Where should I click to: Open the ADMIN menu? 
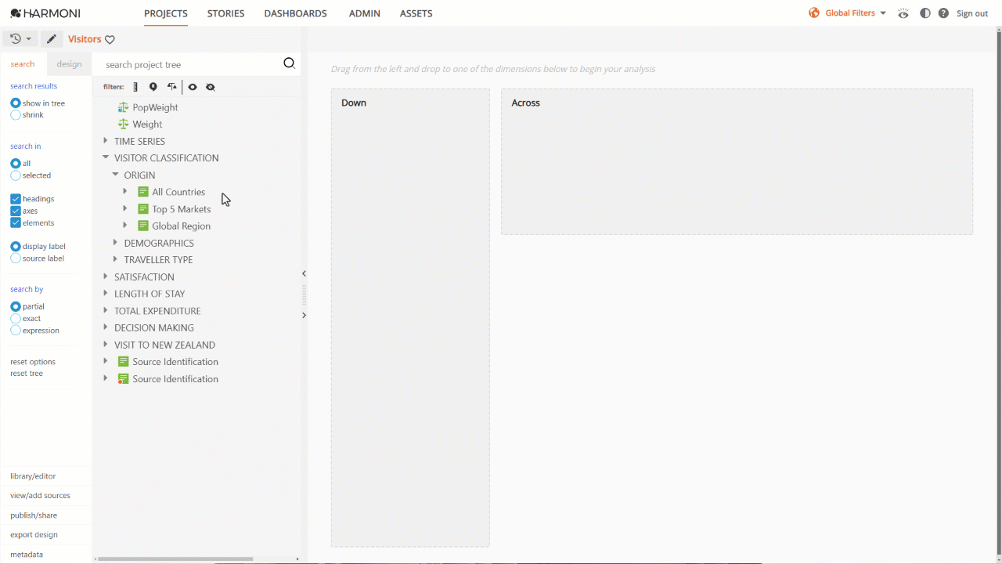pos(364,13)
